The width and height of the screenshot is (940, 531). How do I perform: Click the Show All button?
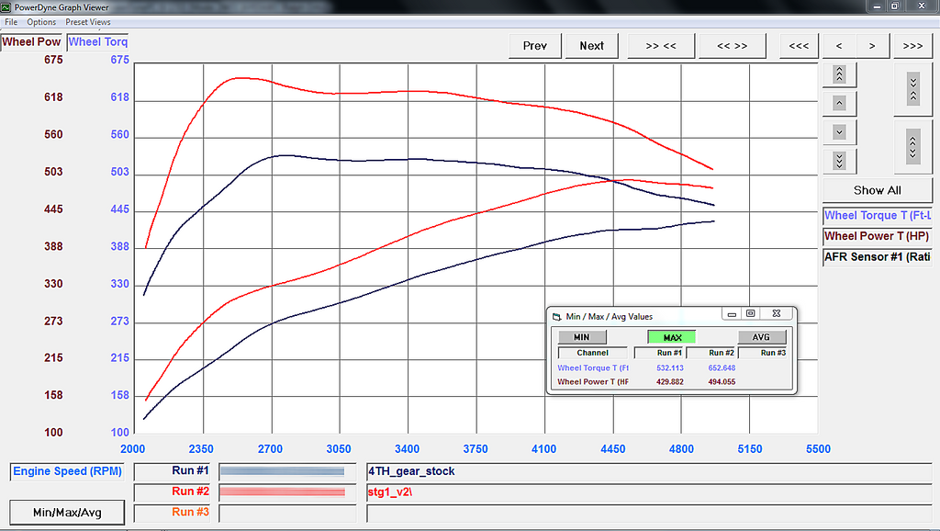tap(877, 190)
